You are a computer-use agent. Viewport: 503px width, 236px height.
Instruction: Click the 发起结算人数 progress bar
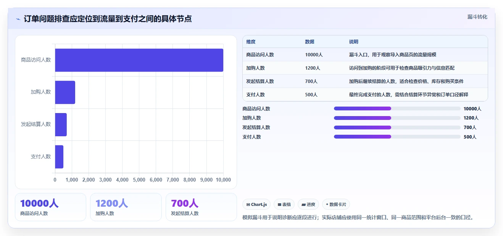pos(397,128)
